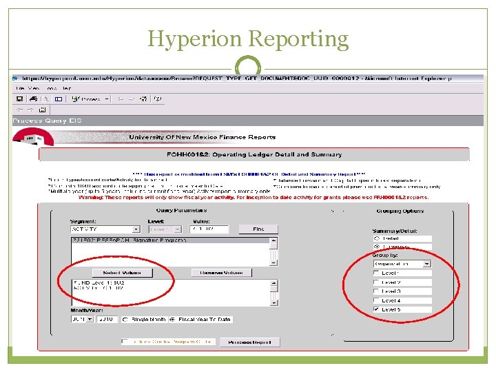496x372 pixels.
Task: Select the ACTIVITY entry in selected values
Action: click(98, 288)
